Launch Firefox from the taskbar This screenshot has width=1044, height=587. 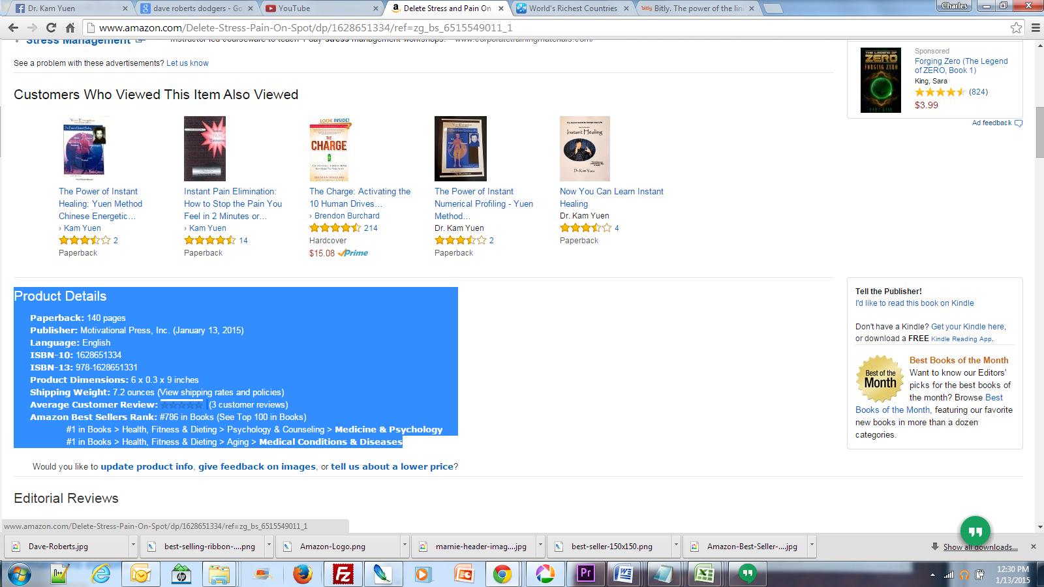pyautogui.click(x=302, y=574)
